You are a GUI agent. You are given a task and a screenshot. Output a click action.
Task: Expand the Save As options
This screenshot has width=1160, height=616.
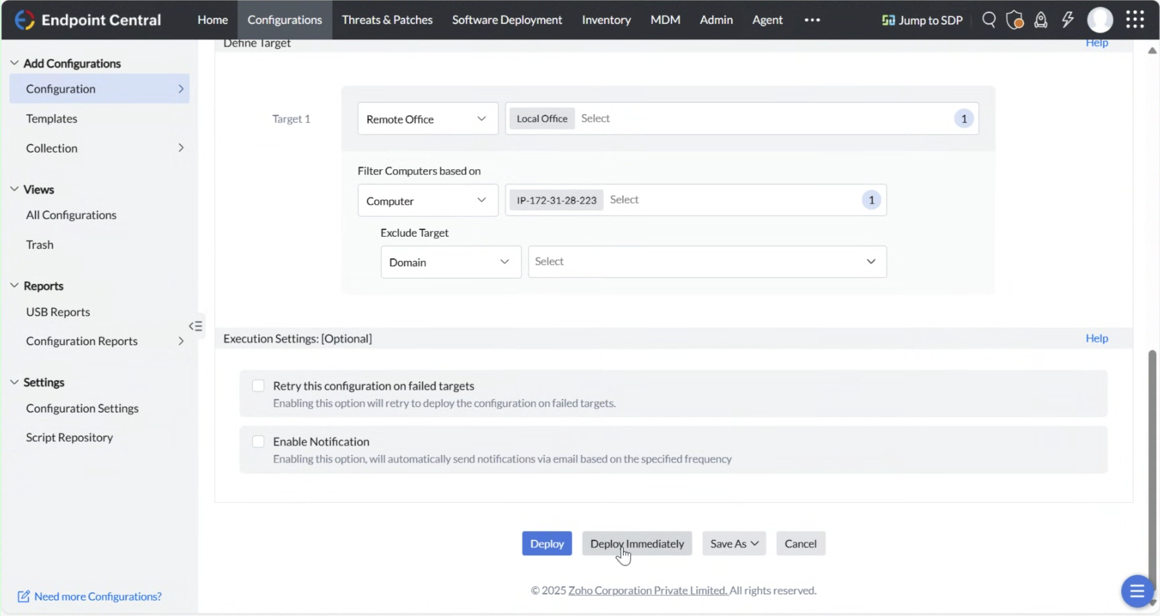point(733,544)
